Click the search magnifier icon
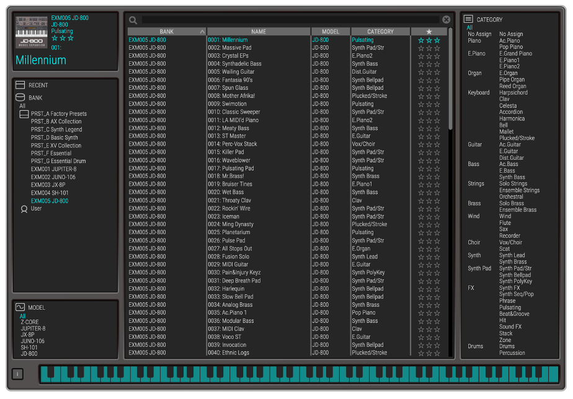This screenshot has height=399, width=573. click(x=133, y=20)
